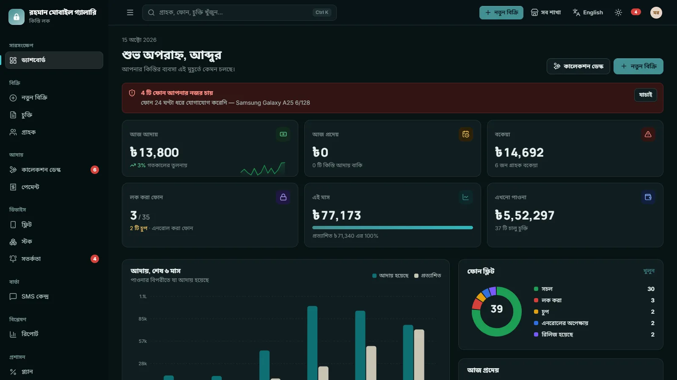Image resolution: width=677 pixels, height=380 pixels.
Task: Open রিপোর্ট in the sidebar
Action: click(x=54, y=334)
